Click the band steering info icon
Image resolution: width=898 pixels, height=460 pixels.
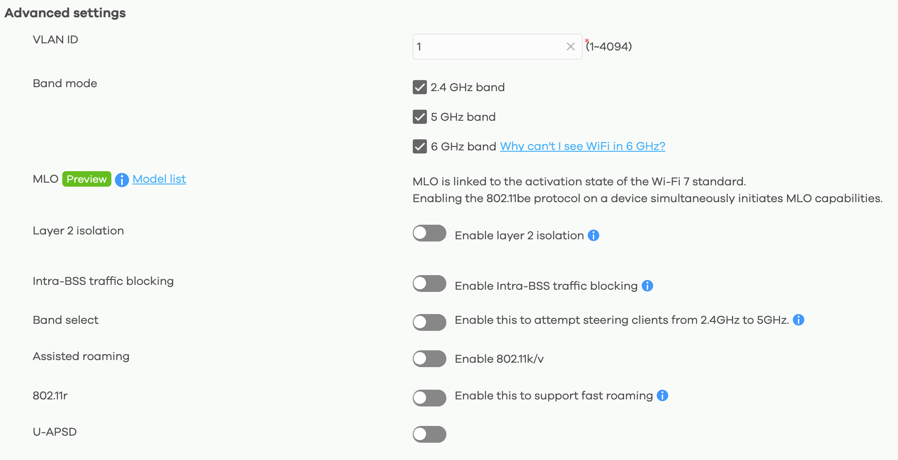point(799,320)
